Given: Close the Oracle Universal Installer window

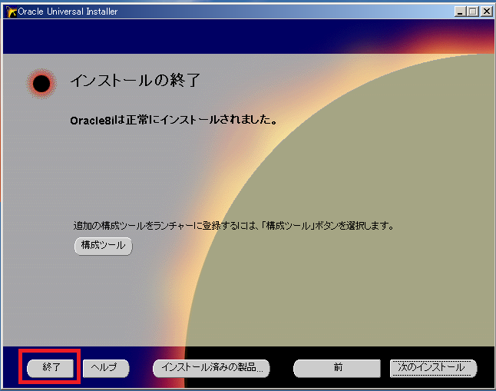Looking at the screenshot, I should point(487,12).
